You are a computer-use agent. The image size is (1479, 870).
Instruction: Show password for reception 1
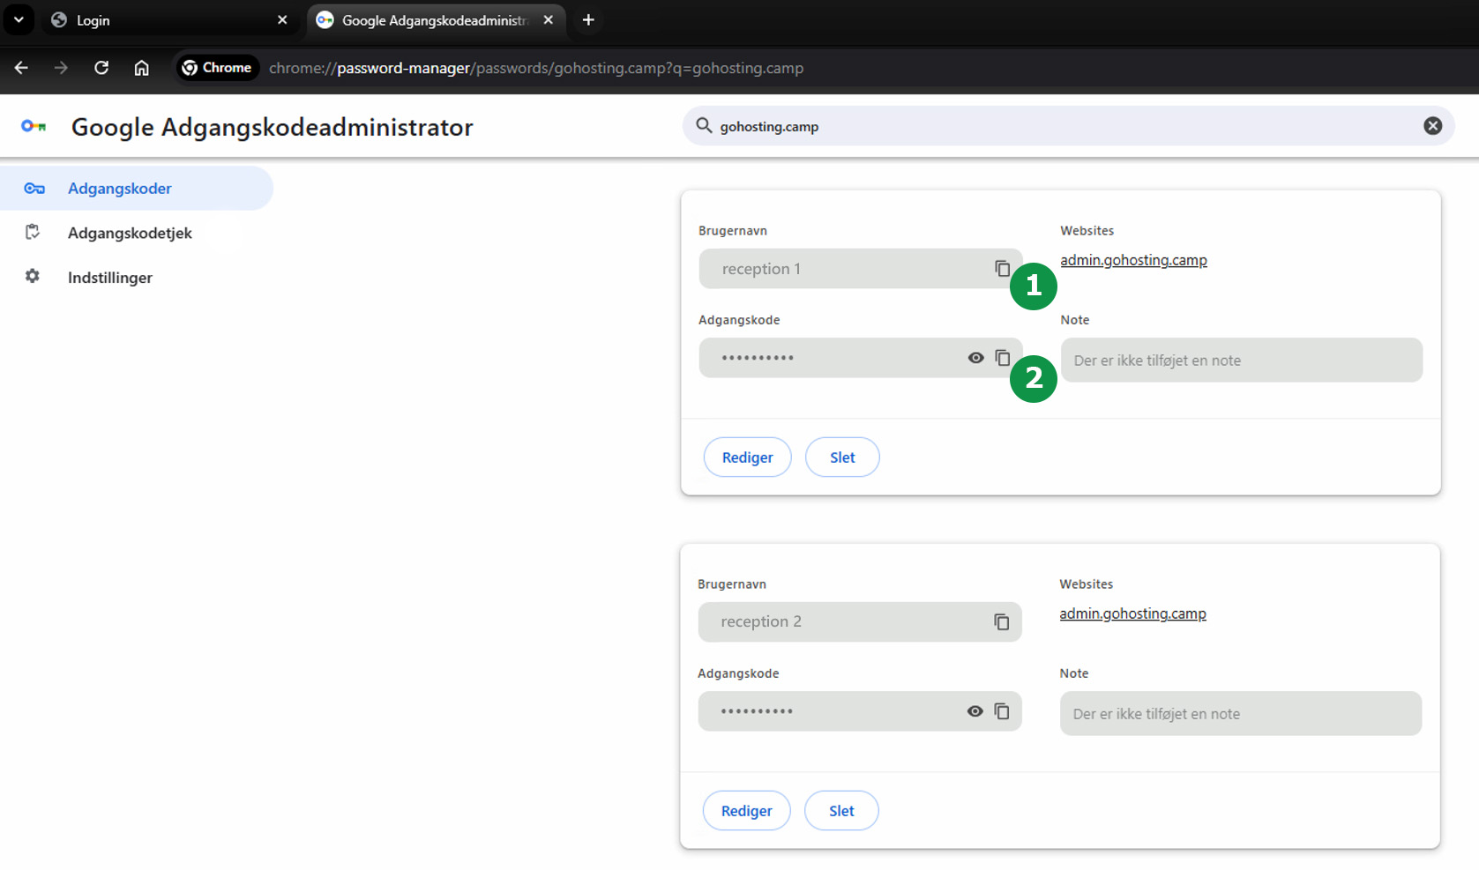pyautogui.click(x=975, y=358)
